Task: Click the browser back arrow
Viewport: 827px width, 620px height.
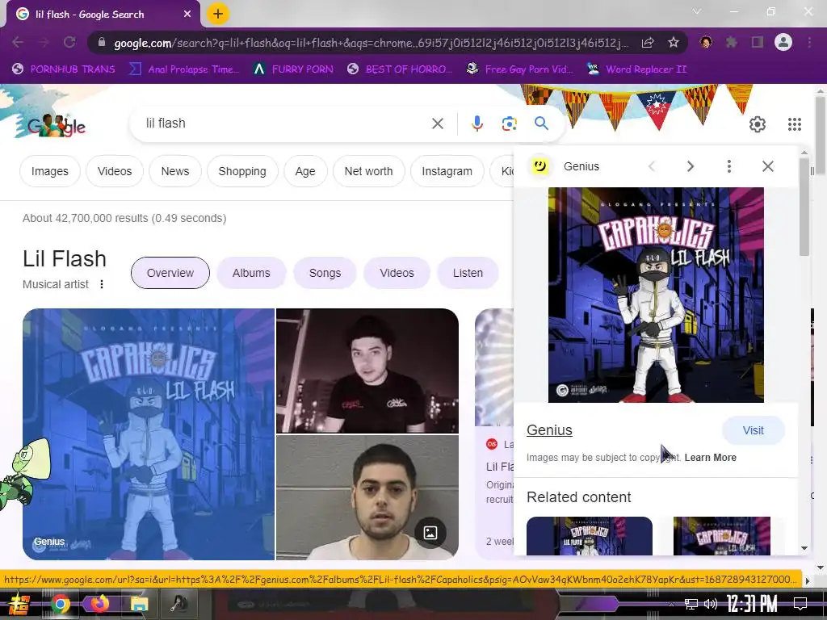Action: tap(18, 42)
